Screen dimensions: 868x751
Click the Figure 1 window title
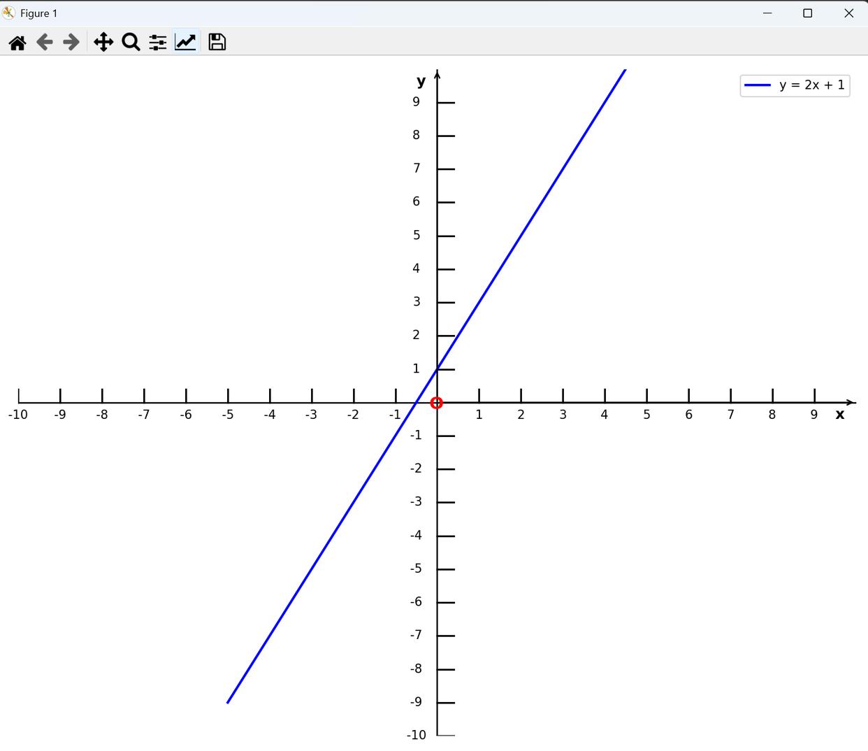coord(39,13)
